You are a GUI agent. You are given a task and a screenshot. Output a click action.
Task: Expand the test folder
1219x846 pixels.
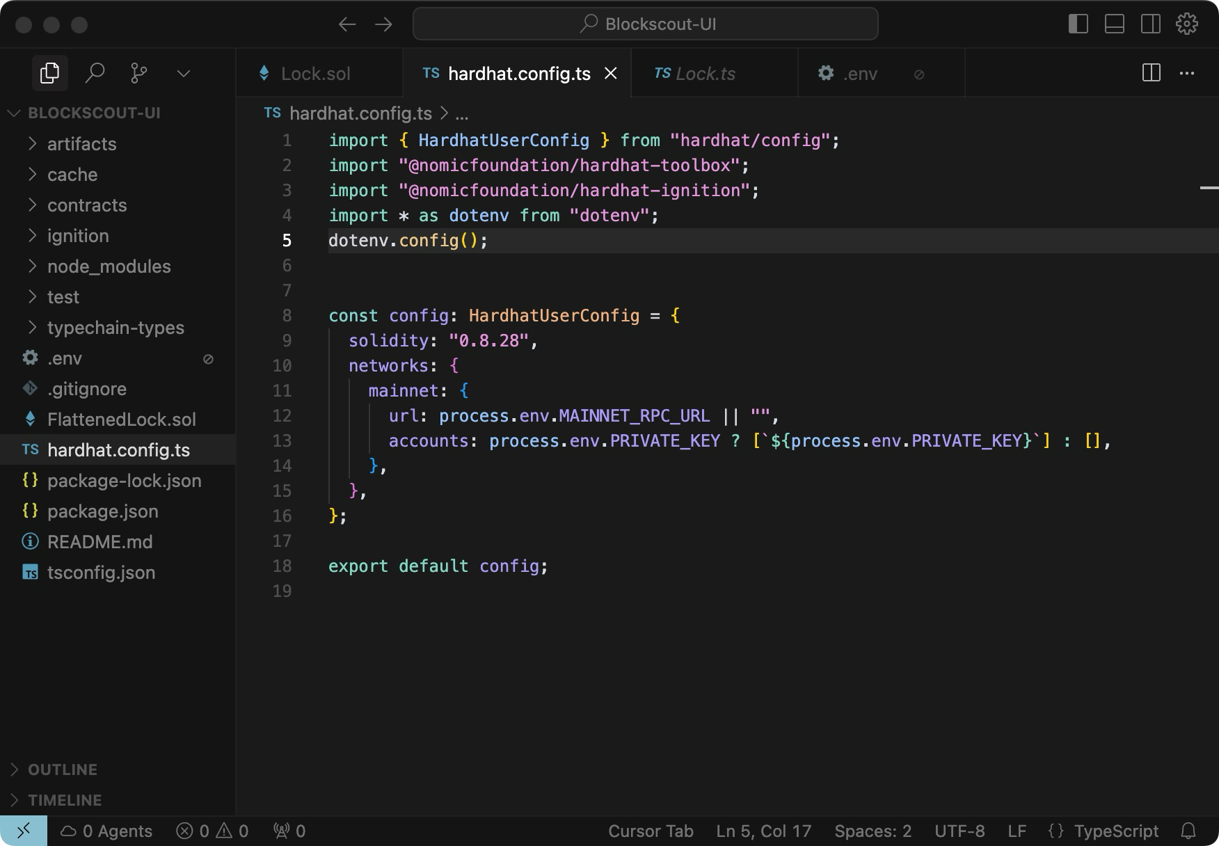[x=118, y=297]
